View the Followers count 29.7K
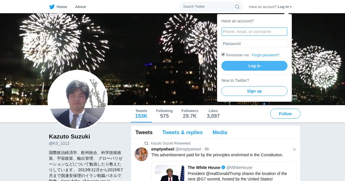 pyautogui.click(x=190, y=114)
